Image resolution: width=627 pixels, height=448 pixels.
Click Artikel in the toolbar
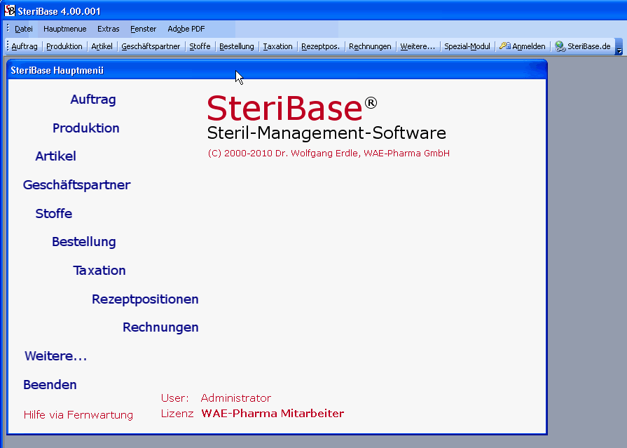(102, 46)
